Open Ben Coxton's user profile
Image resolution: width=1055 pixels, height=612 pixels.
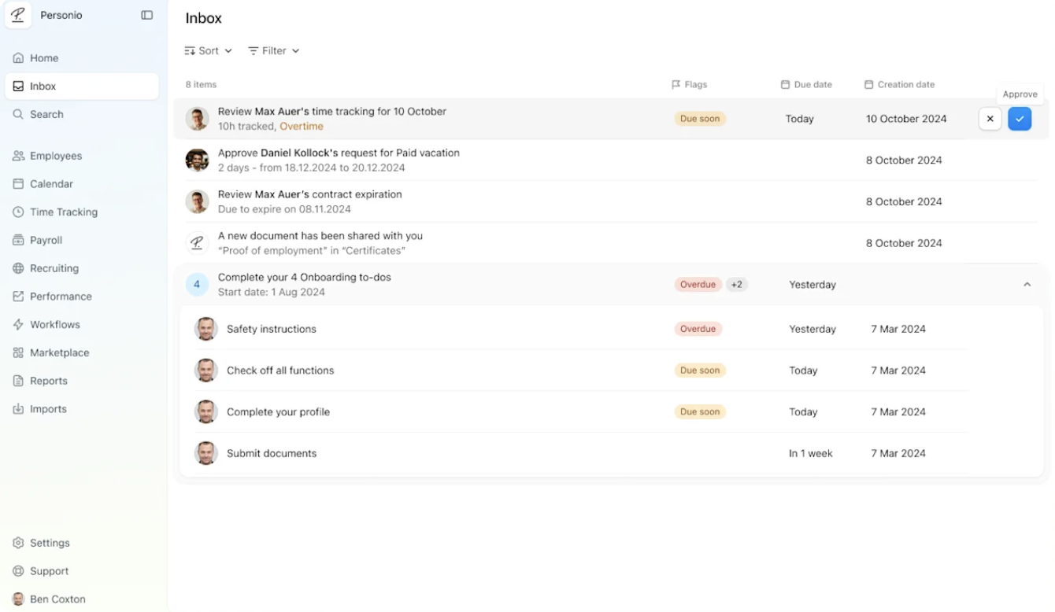(x=57, y=599)
